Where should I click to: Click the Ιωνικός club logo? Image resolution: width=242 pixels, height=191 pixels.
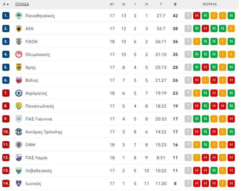tap(19, 183)
